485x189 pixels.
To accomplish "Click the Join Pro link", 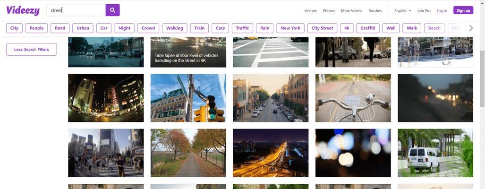I will 424,10.
